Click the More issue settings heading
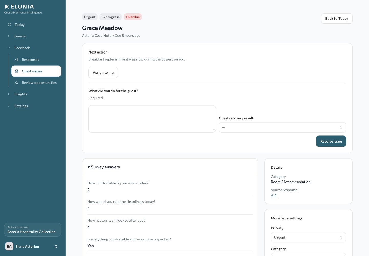Viewport: 369px width, 256px height. 286,218
